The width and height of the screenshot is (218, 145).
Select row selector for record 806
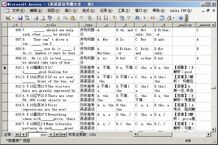[5, 32]
